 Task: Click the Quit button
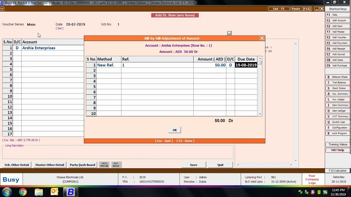[220, 165]
